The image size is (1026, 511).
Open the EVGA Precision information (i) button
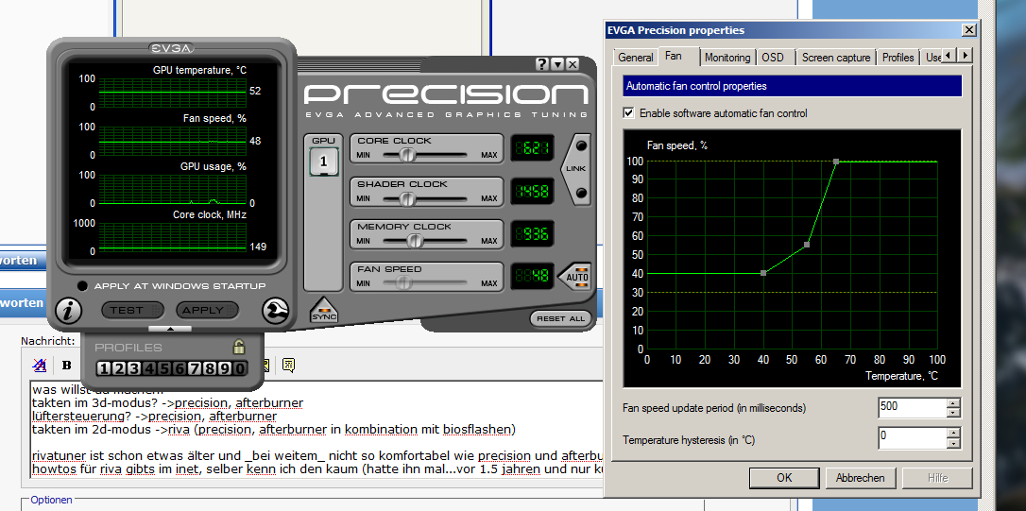pyautogui.click(x=69, y=310)
